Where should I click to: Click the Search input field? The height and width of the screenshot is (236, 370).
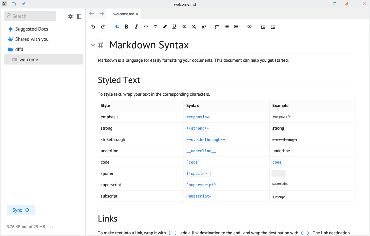click(30, 16)
